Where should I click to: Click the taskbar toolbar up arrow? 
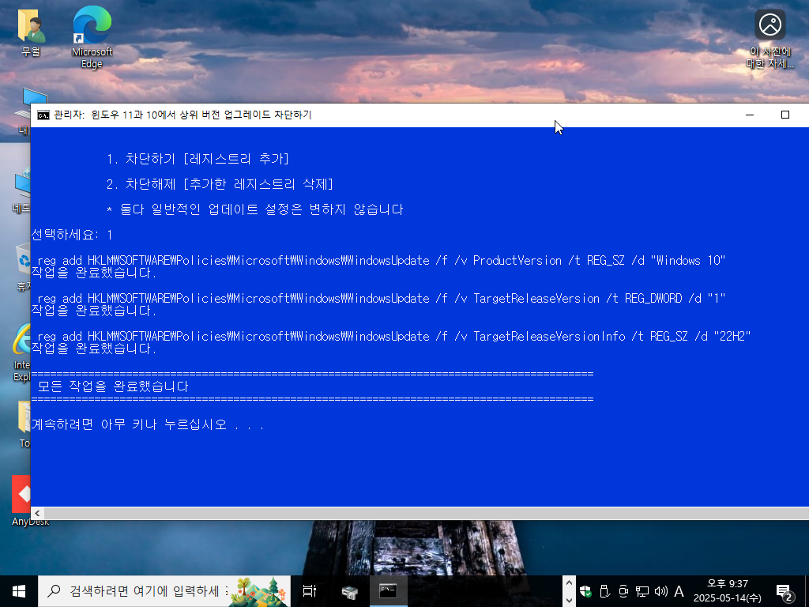coord(569,582)
